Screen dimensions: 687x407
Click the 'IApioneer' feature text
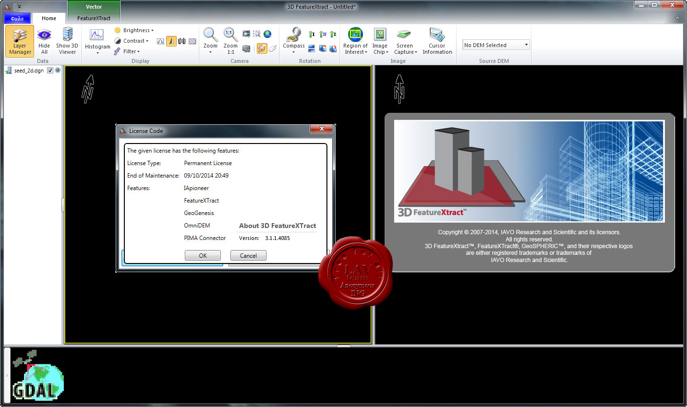point(196,188)
